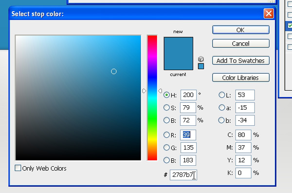Click the right hue slider arrow
The width and height of the screenshot is (292, 193).
(160, 91)
